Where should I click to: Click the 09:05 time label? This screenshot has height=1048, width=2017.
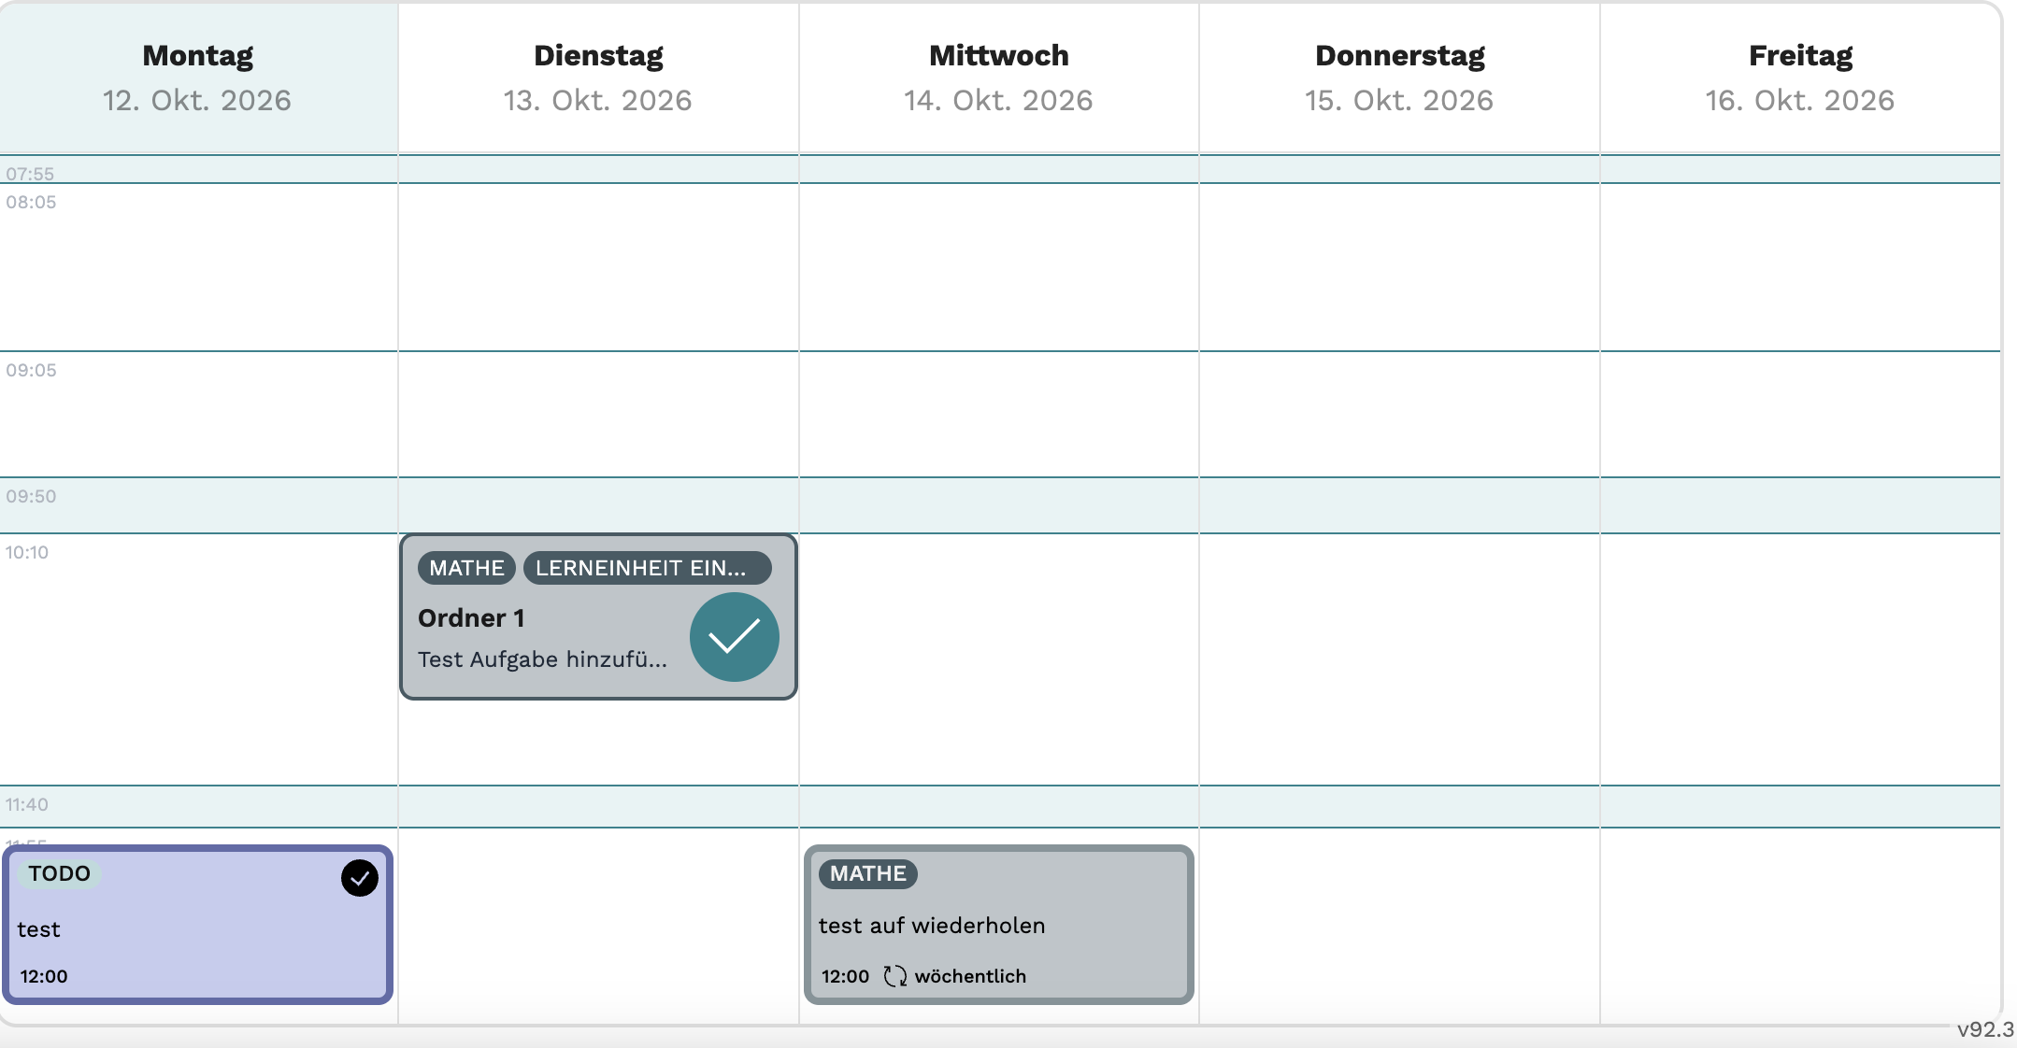point(31,370)
